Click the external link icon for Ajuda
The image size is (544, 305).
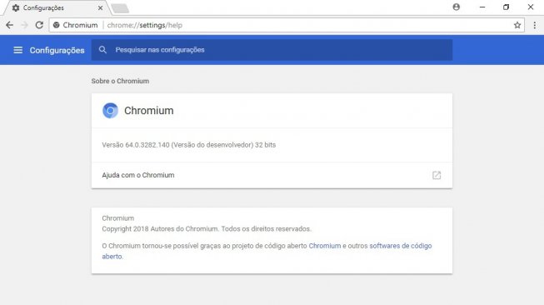point(437,175)
